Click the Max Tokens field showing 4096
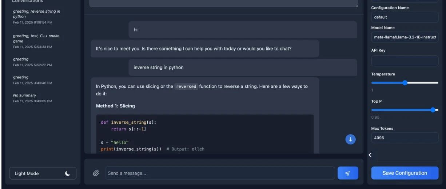 [405, 138]
